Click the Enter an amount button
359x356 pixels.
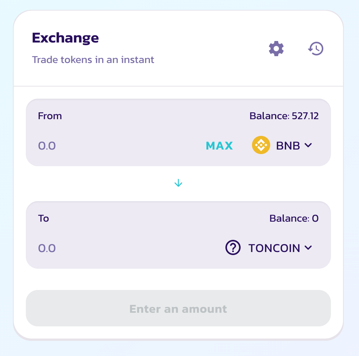pyautogui.click(x=178, y=308)
